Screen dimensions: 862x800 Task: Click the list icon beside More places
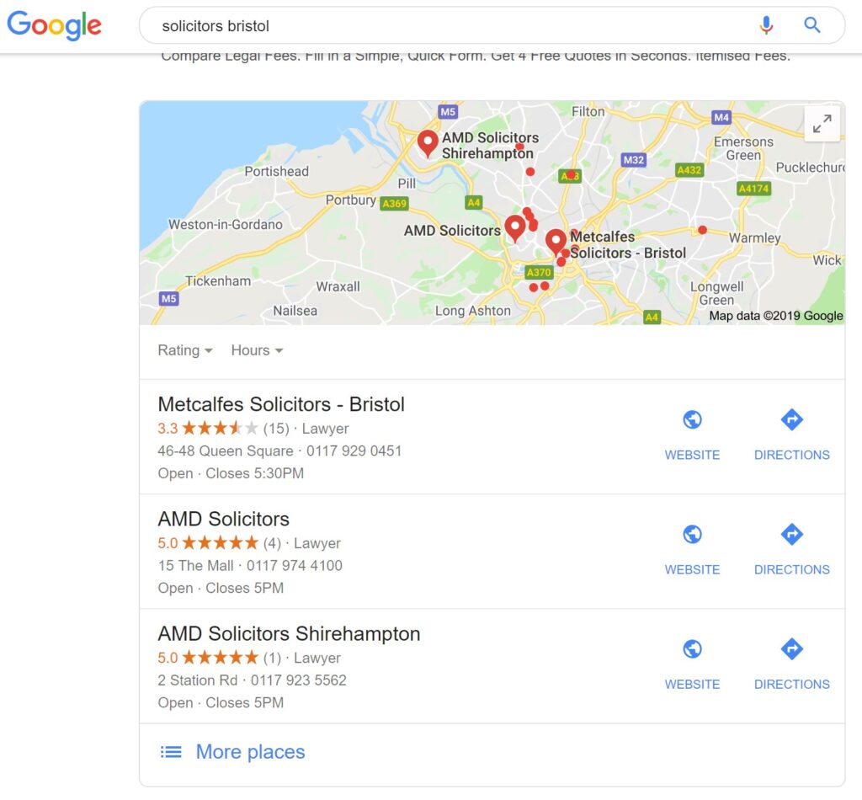[171, 751]
